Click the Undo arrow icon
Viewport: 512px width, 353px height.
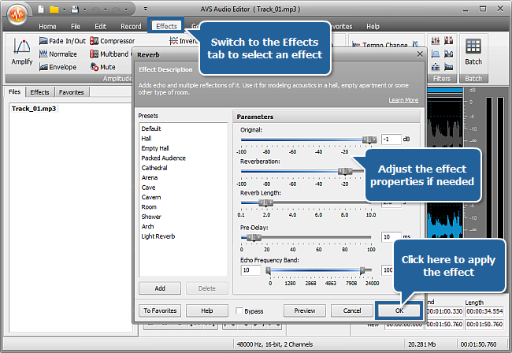[95, 9]
